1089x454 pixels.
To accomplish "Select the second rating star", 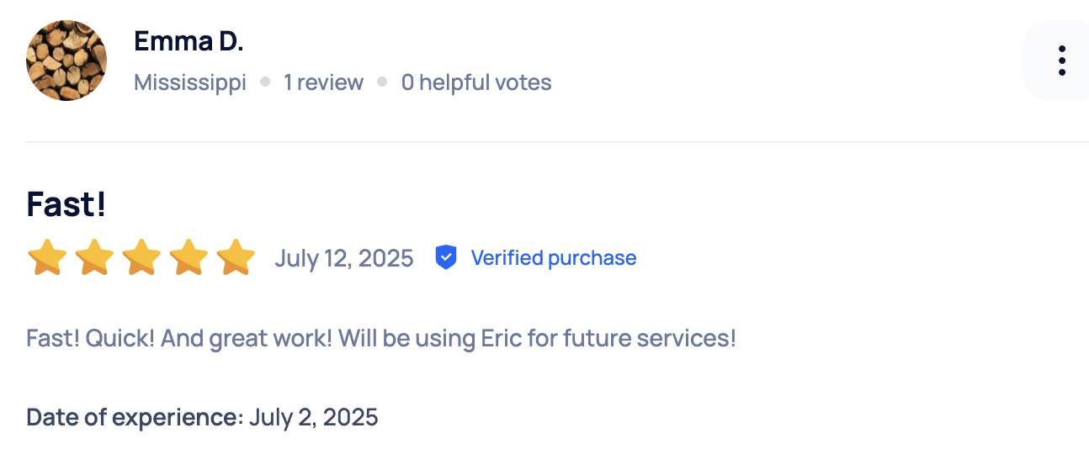I will pyautogui.click(x=94, y=257).
